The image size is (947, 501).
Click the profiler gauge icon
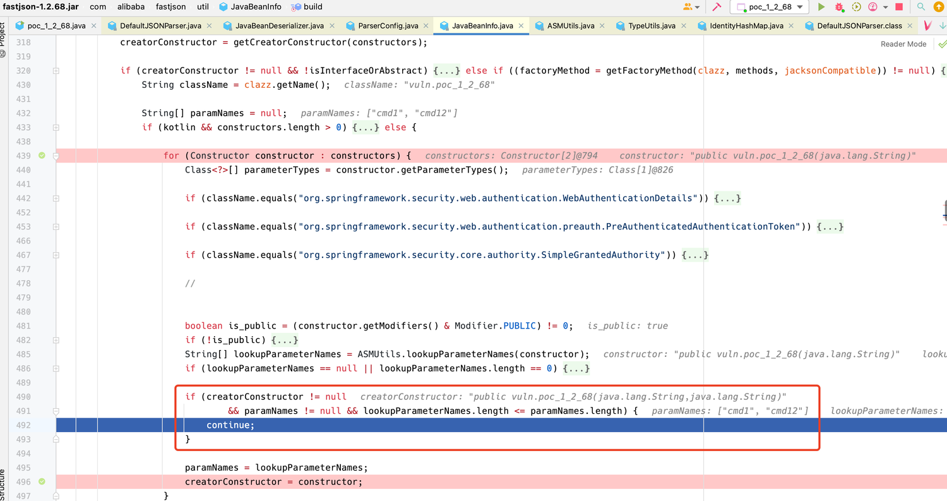pos(873,7)
